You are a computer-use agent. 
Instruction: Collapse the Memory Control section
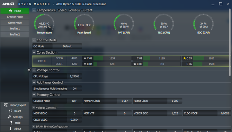coord(34,94)
